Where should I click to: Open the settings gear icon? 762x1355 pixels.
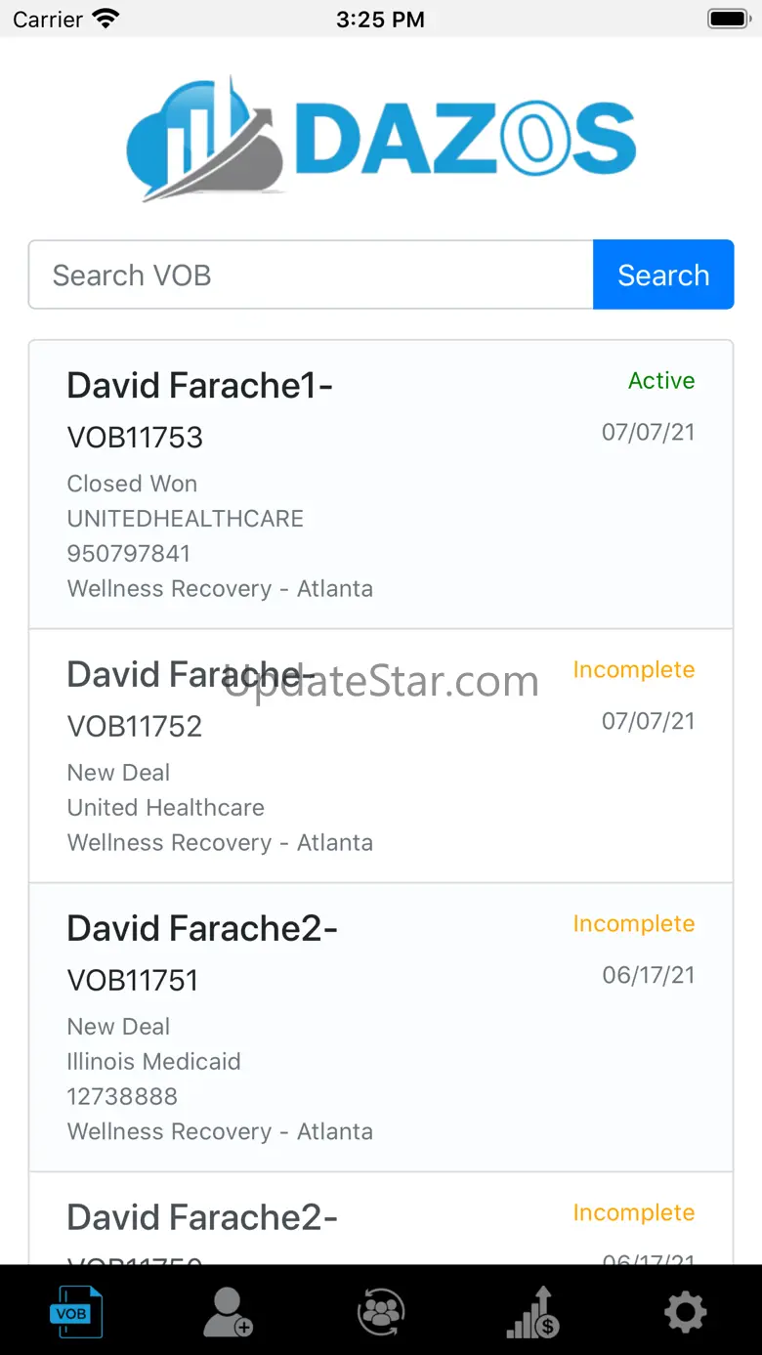(x=686, y=1312)
